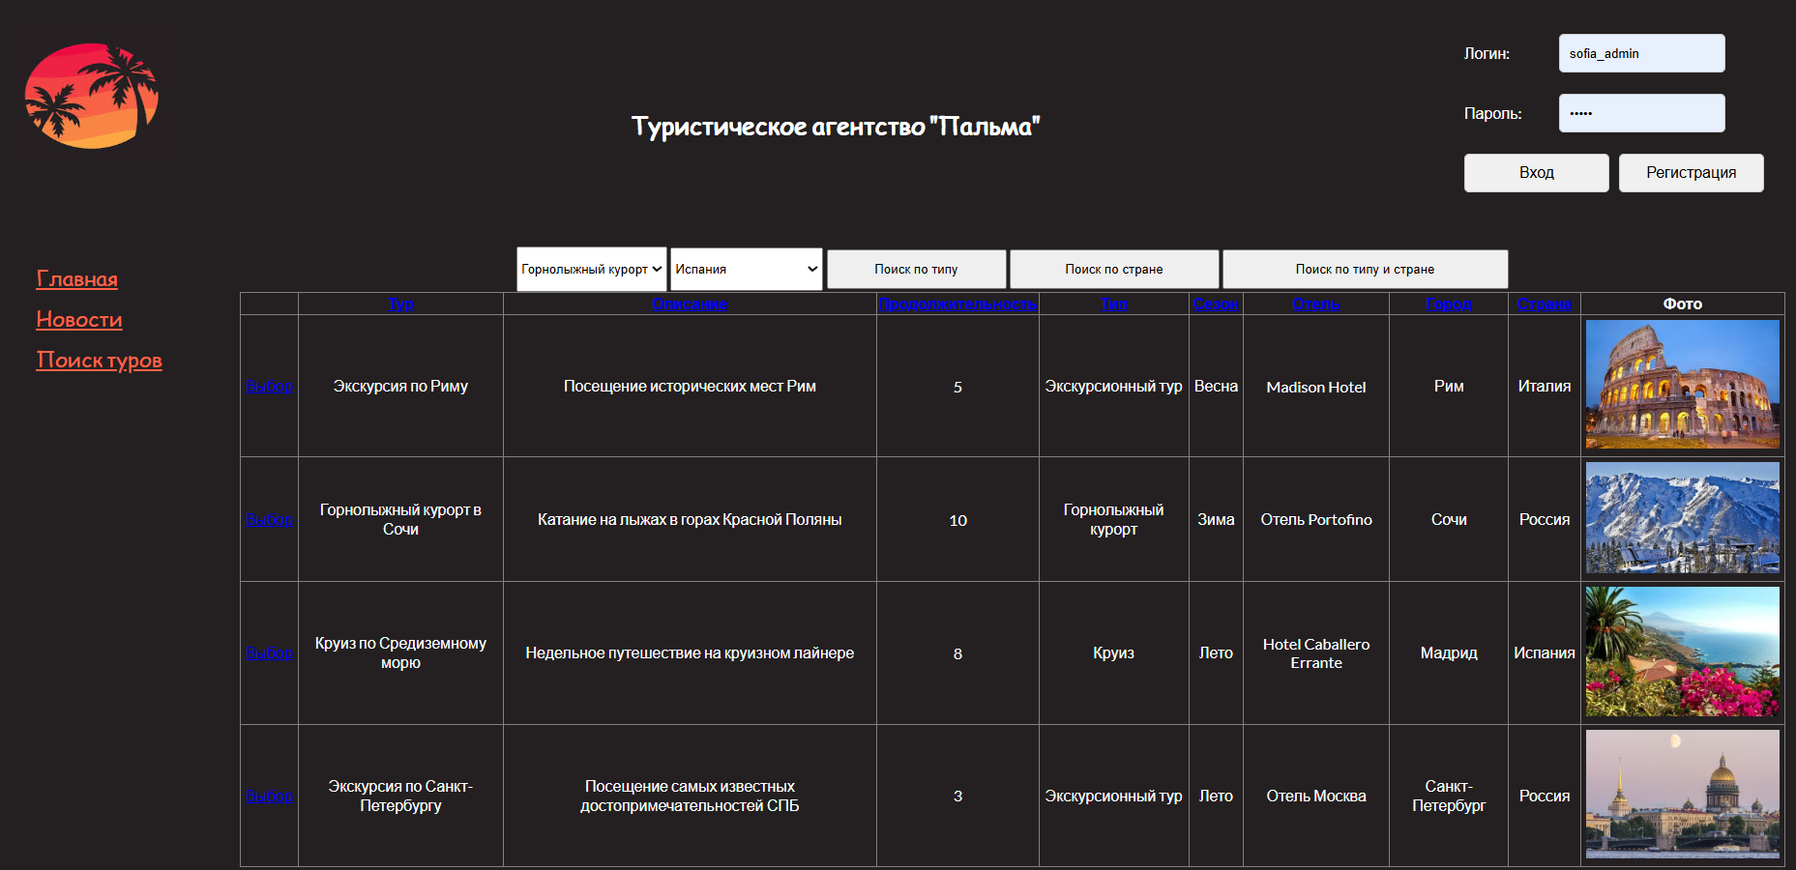
Task: Go to the Новости link
Action: tap(79, 320)
